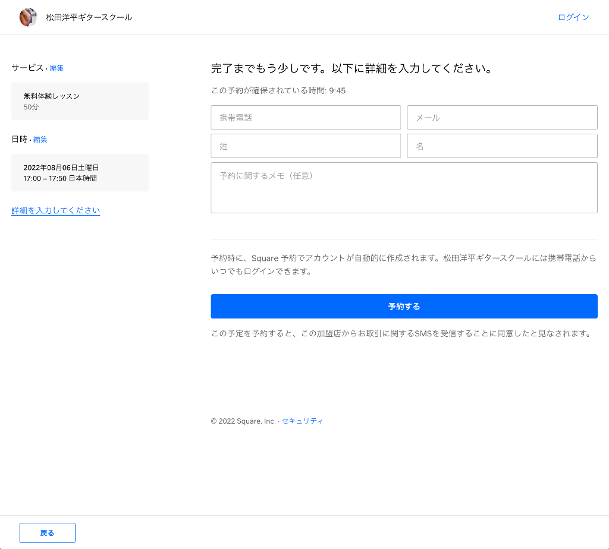This screenshot has width=609, height=549.
Task: Edit the 日時 selection via 編集
Action: pos(40,140)
